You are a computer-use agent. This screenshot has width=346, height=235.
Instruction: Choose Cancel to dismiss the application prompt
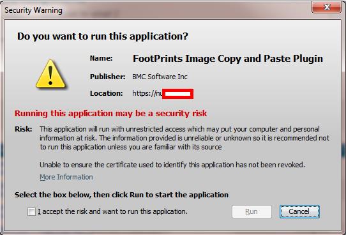pyautogui.click(x=299, y=212)
